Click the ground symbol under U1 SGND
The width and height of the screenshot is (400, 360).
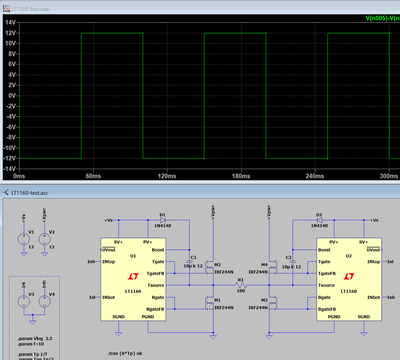pos(119,334)
